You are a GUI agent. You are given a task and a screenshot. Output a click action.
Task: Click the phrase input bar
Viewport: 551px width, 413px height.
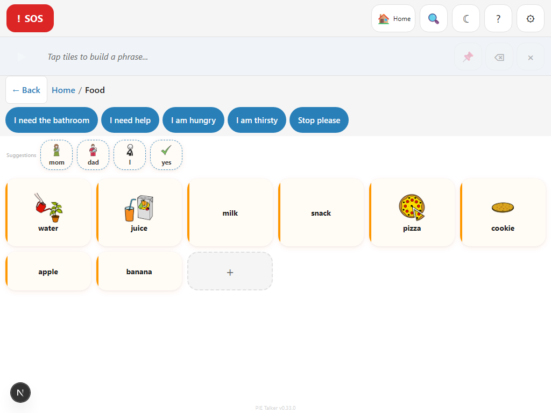click(215, 56)
